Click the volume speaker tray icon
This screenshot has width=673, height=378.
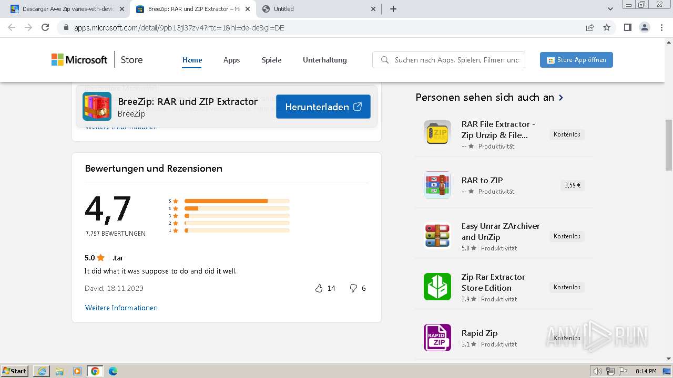[x=598, y=371]
